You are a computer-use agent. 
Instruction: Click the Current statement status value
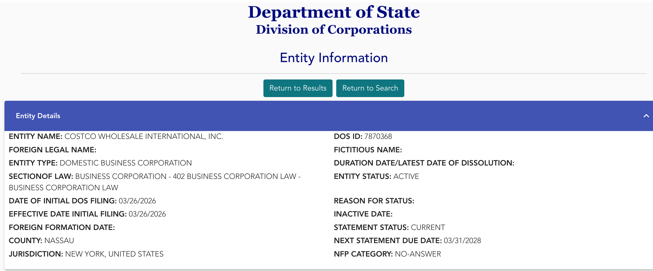click(x=428, y=227)
